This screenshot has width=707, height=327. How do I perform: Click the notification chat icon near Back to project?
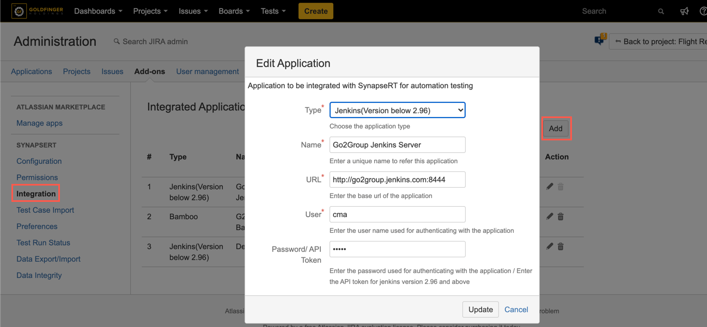[x=600, y=40]
